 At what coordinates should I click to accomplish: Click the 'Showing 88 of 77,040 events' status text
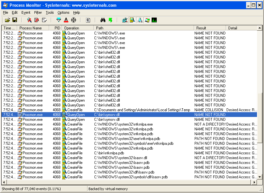[31, 189]
